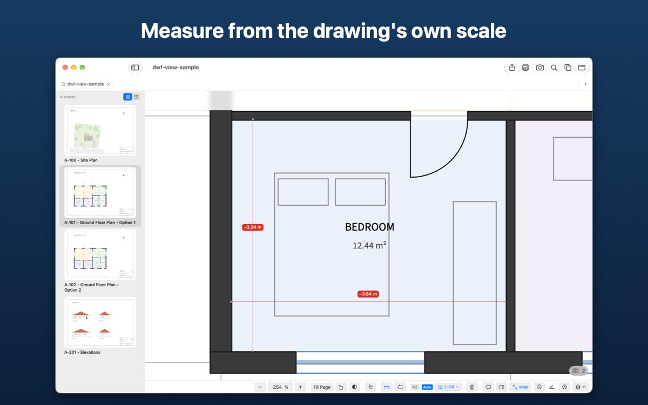Click the circled A text icon
Viewport: 648px width, 405px height.
[x=565, y=387]
